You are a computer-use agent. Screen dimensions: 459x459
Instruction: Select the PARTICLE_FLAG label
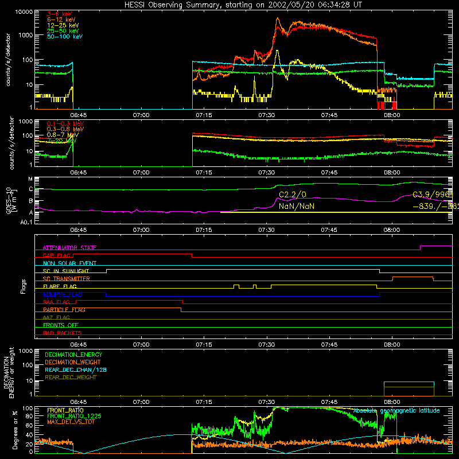[64, 309]
